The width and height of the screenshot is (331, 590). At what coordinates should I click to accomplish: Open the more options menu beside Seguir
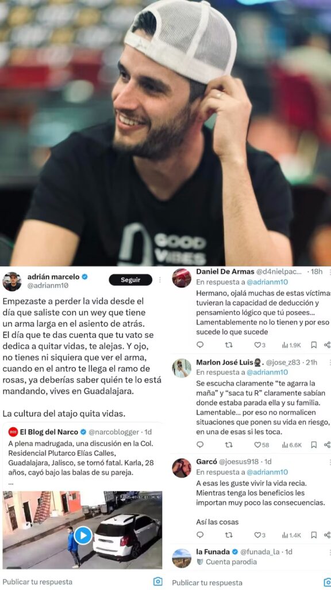pos(160,279)
